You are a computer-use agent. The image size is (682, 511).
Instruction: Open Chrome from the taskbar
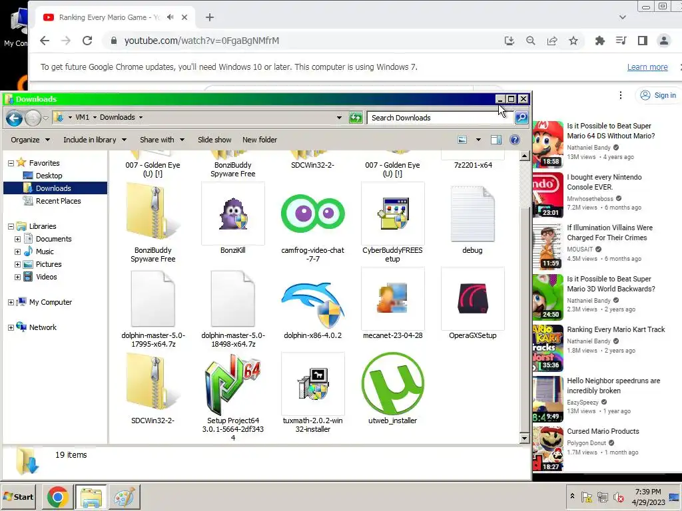(58, 496)
